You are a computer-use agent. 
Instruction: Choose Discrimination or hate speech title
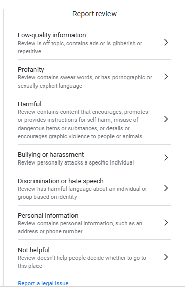[61, 181]
